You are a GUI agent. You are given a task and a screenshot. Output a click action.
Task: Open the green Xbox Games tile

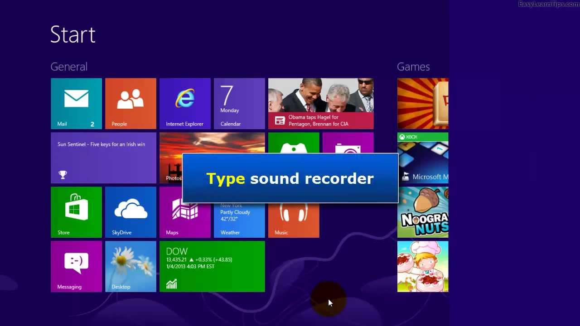coord(294,143)
